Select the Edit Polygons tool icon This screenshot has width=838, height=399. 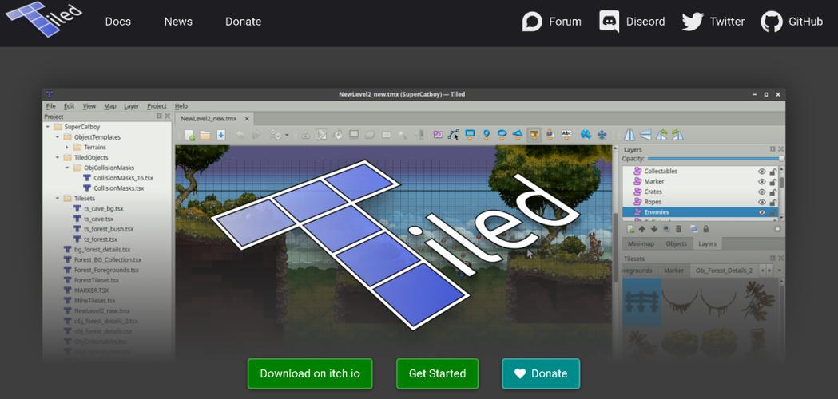point(454,135)
